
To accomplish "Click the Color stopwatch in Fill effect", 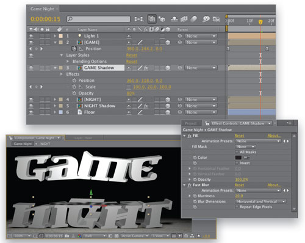I will [195, 158].
